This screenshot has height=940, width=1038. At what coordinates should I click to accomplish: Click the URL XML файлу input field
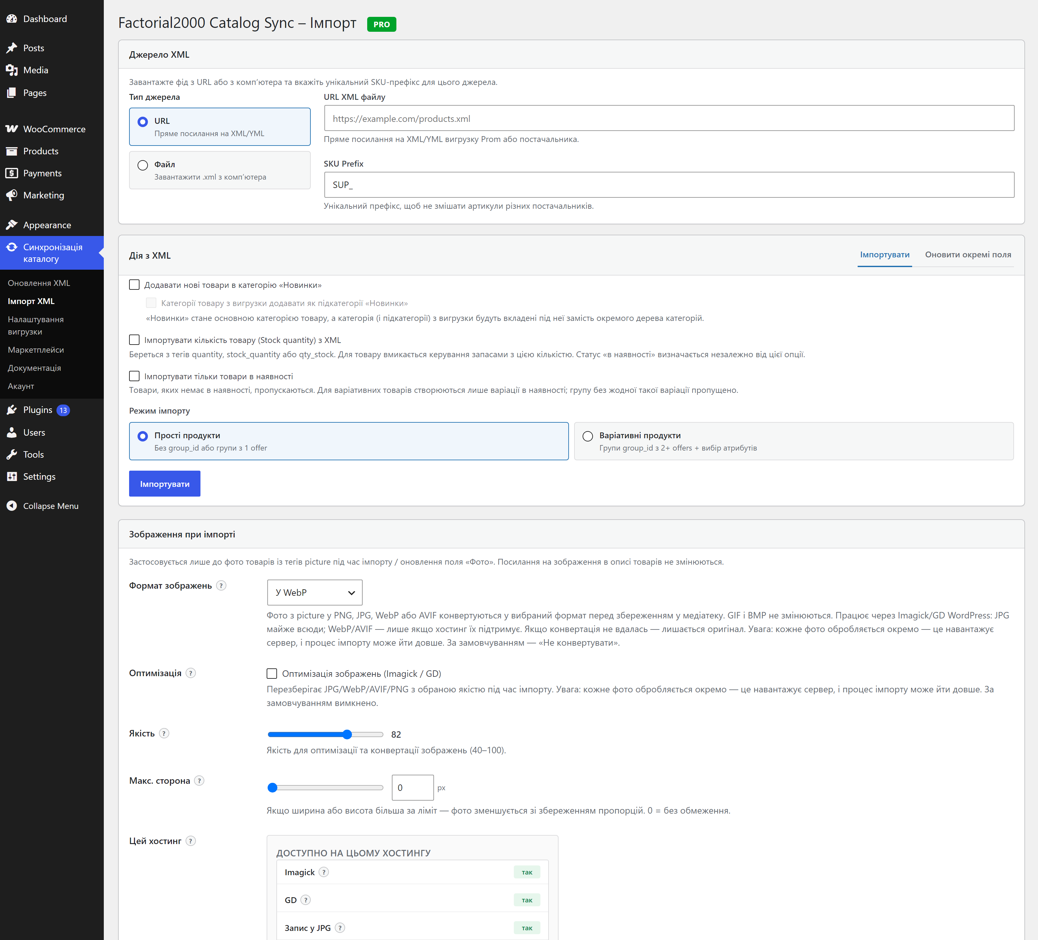coord(669,118)
